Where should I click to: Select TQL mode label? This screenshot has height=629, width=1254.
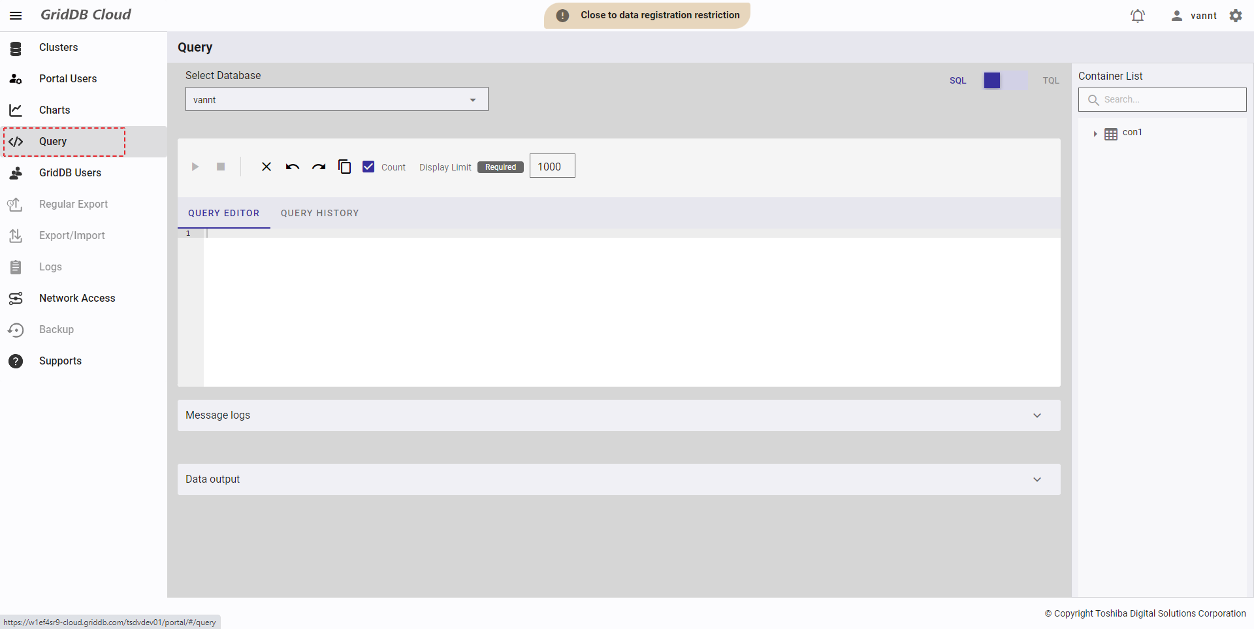[1051, 80]
